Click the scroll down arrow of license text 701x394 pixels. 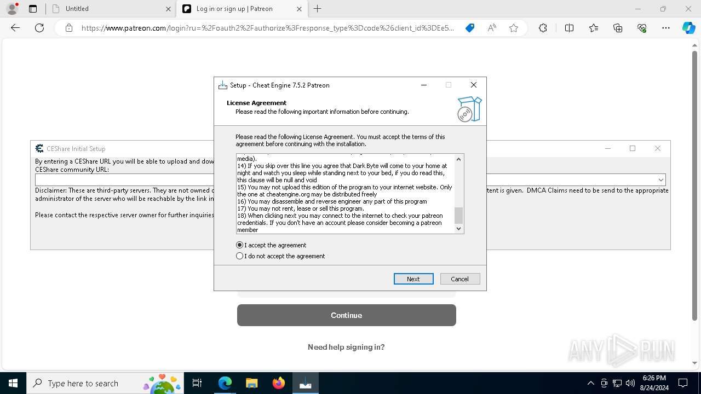point(459,229)
